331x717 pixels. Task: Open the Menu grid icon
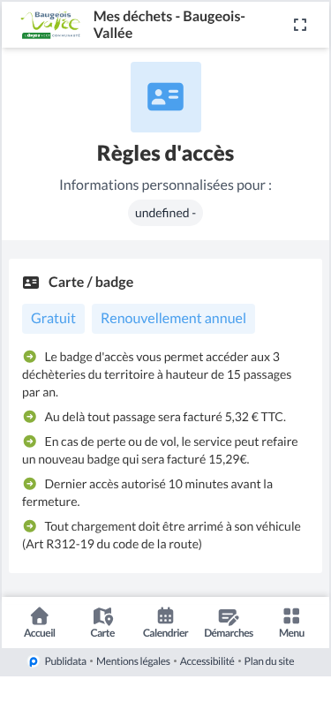pos(291,616)
